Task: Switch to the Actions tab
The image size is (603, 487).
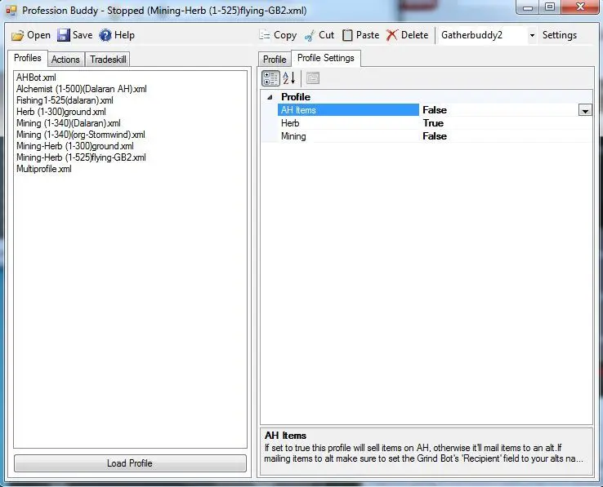Action: click(x=65, y=60)
